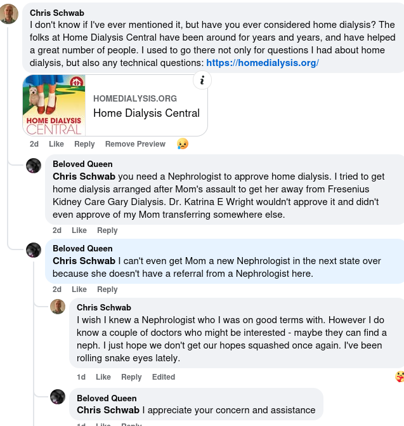Click Remove Preview under top comment
Image resolution: width=404 pixels, height=426 pixels.
click(135, 144)
